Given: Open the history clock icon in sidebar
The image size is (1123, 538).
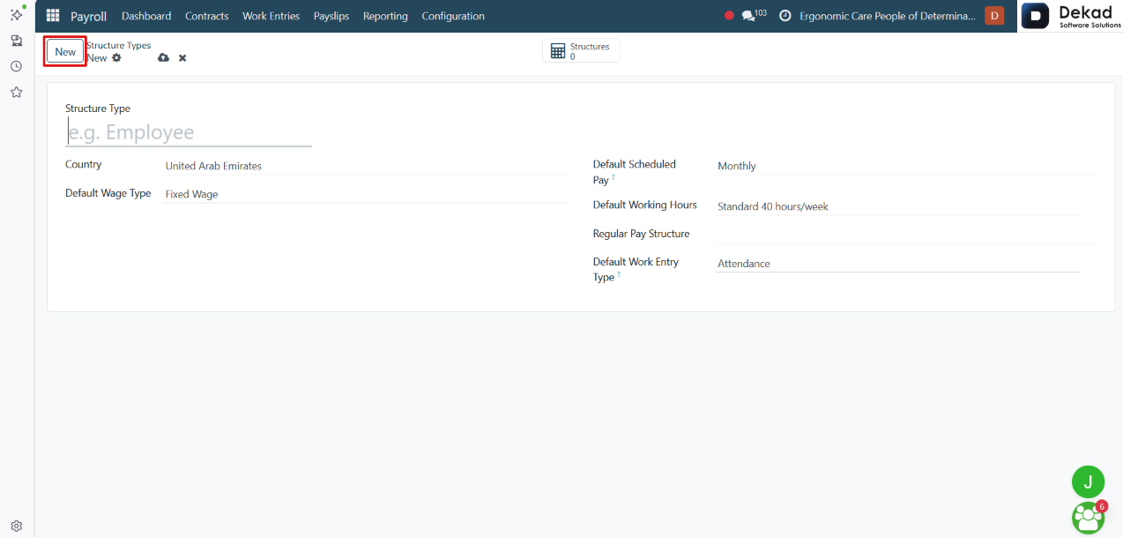Looking at the screenshot, I should tap(17, 66).
